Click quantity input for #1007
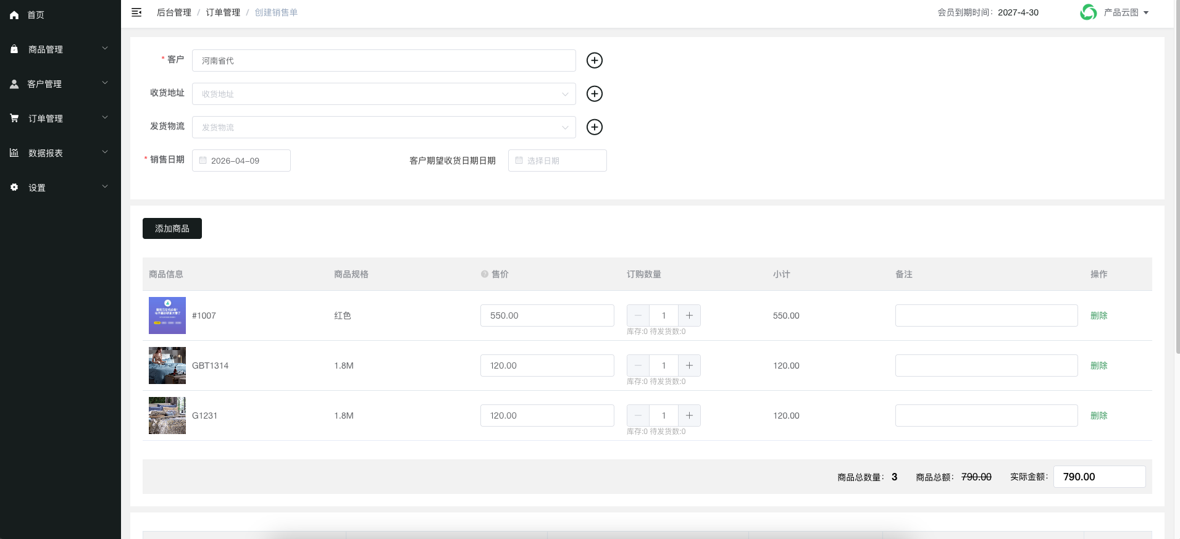Screen dimensions: 1180x539 (x=664, y=315)
